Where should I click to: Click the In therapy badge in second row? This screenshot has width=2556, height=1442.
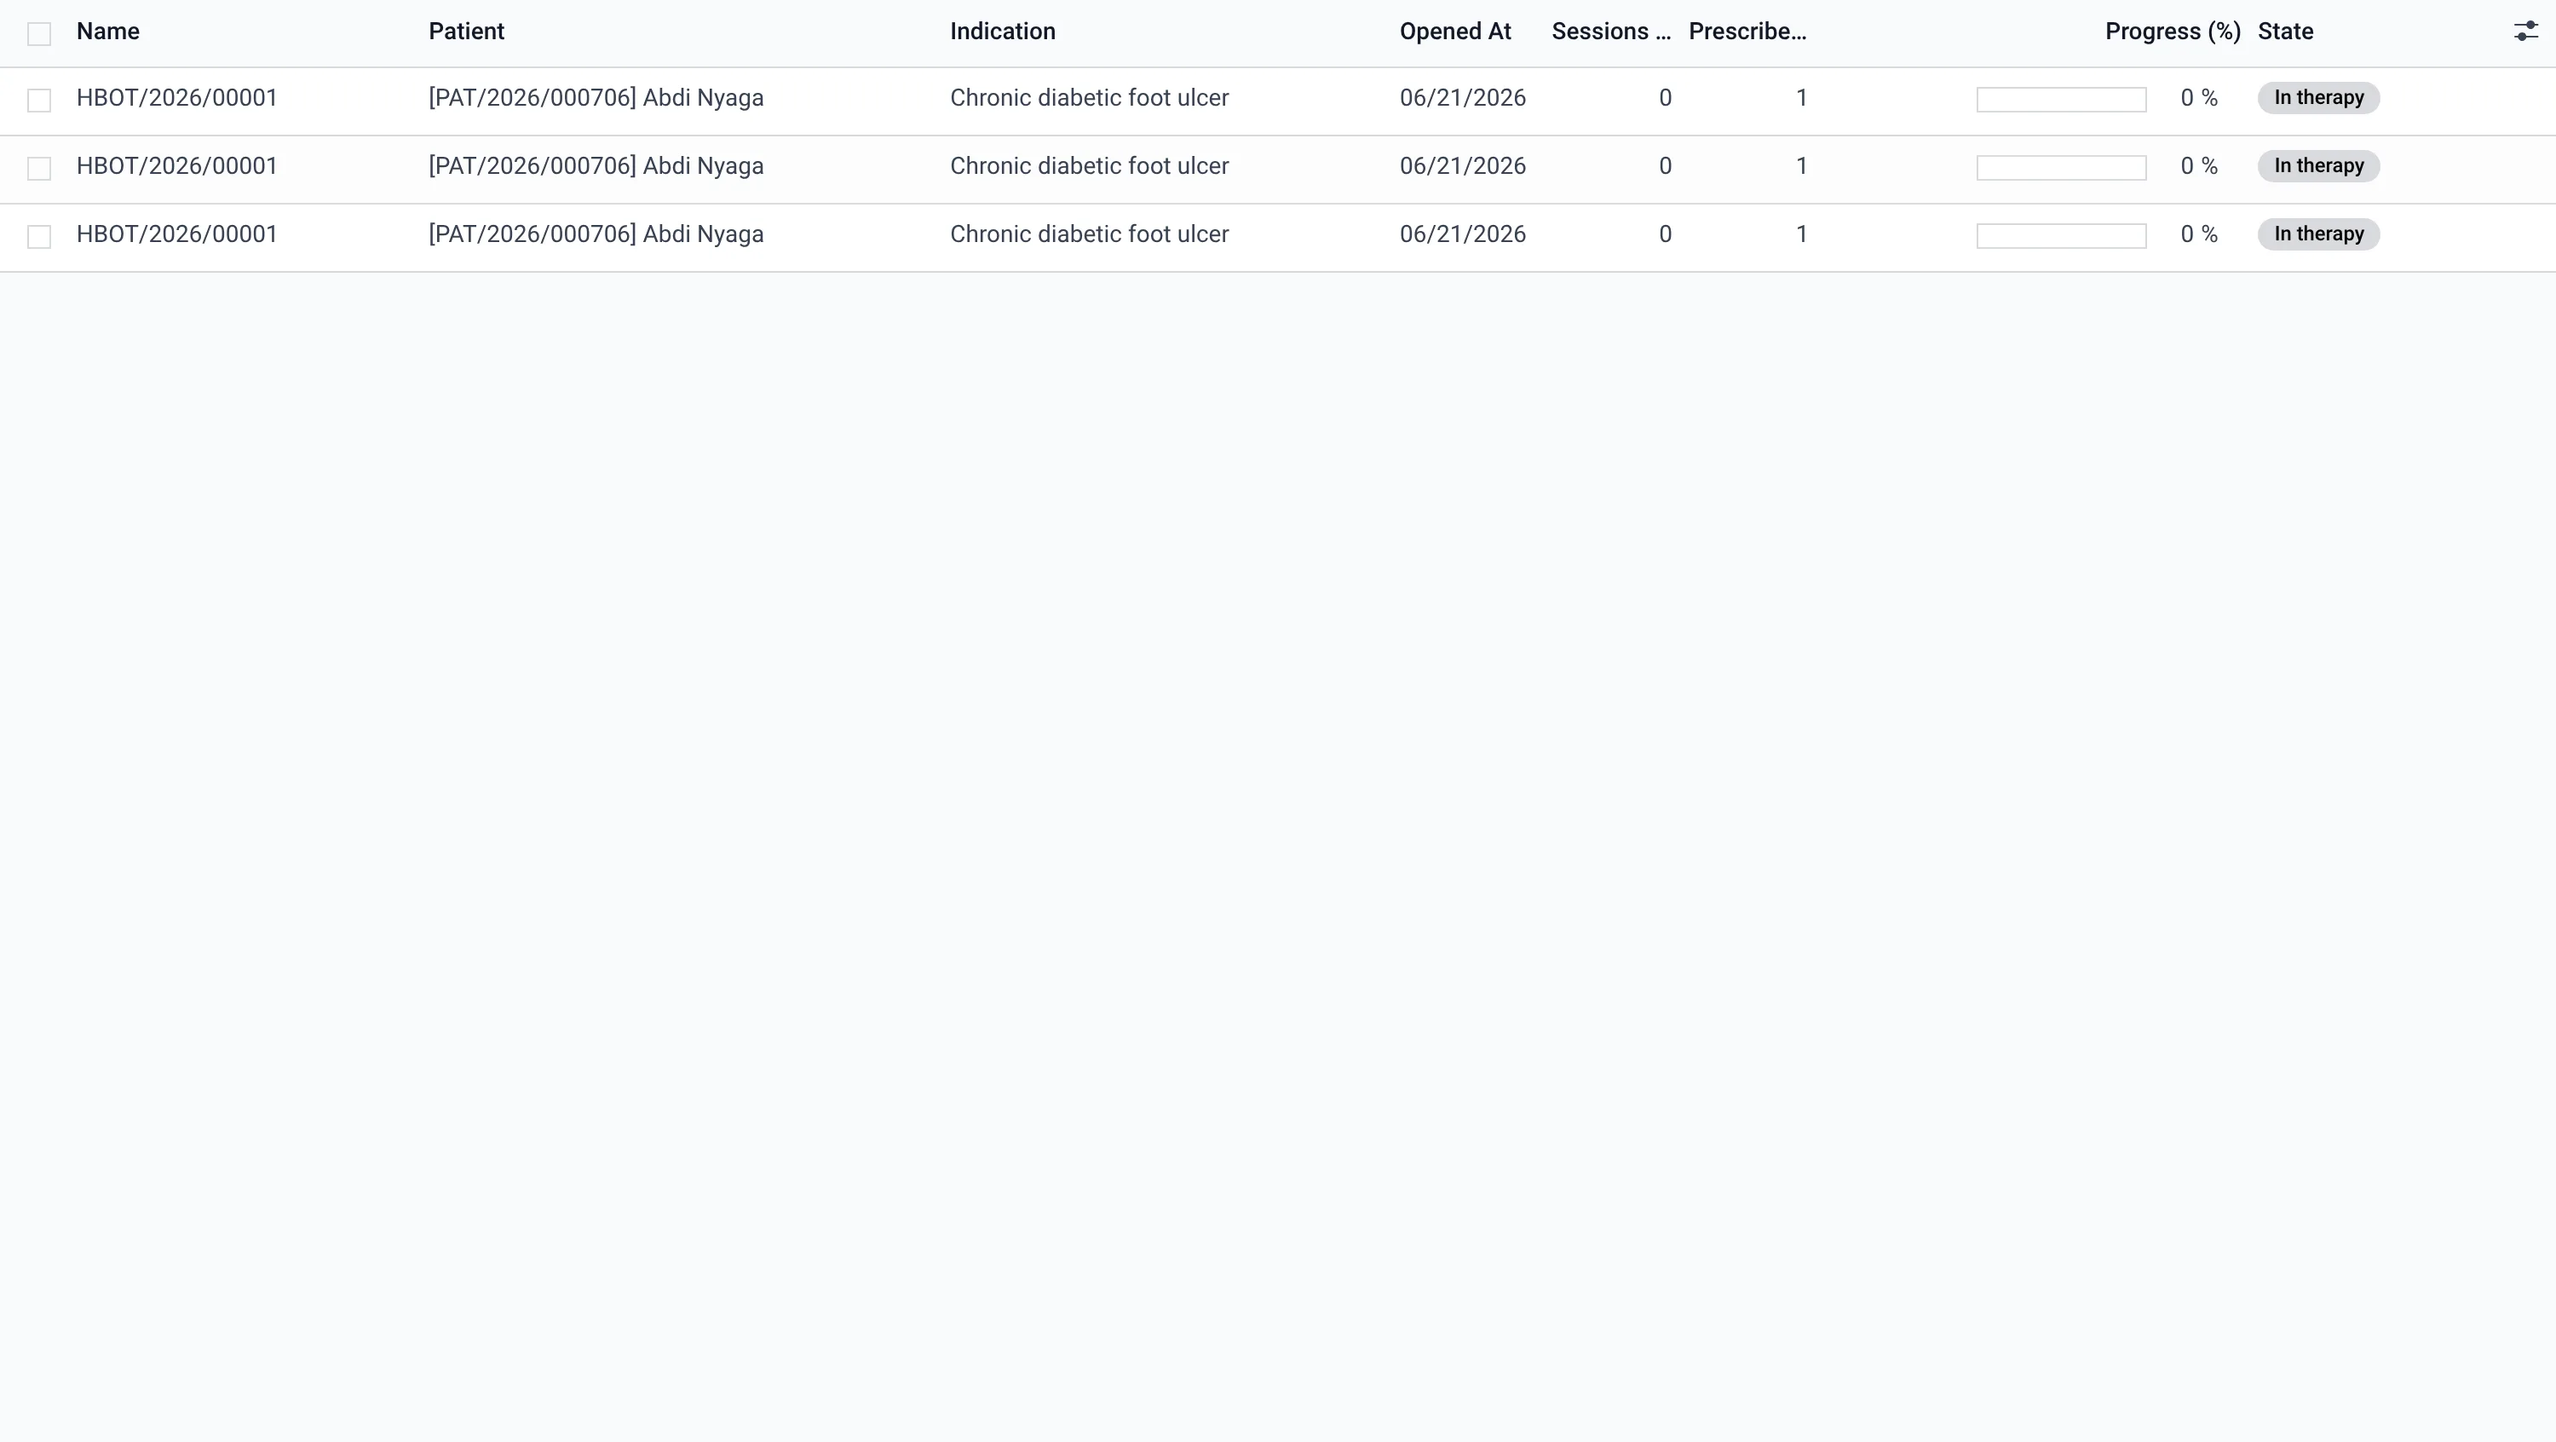2317,165
